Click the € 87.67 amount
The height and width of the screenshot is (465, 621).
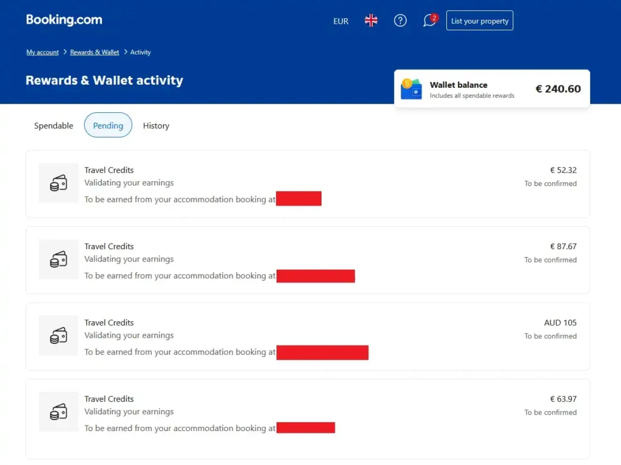pos(563,246)
